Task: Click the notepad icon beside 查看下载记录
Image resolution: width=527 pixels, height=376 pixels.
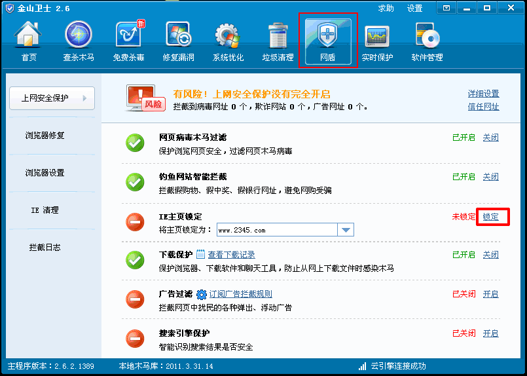Action: click(200, 254)
